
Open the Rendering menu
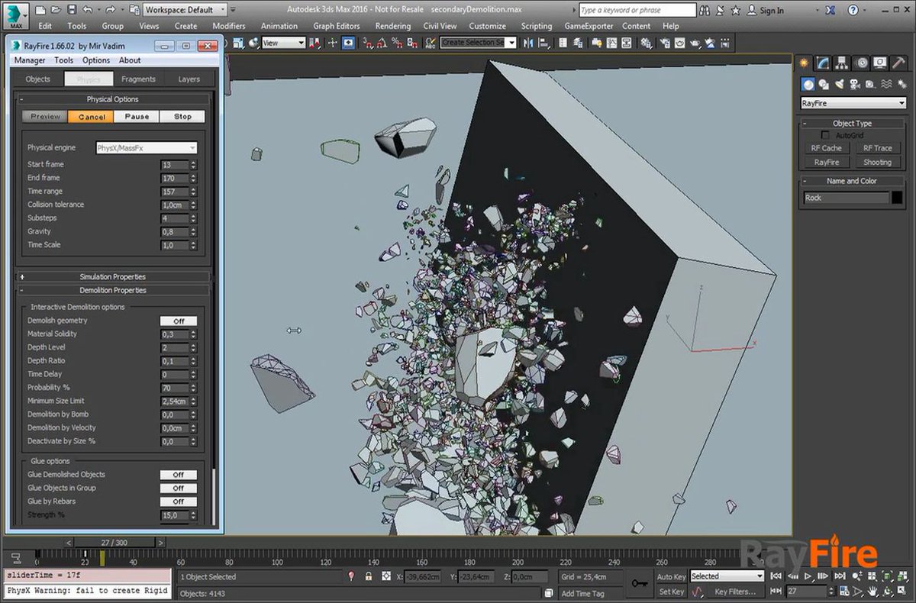[393, 26]
